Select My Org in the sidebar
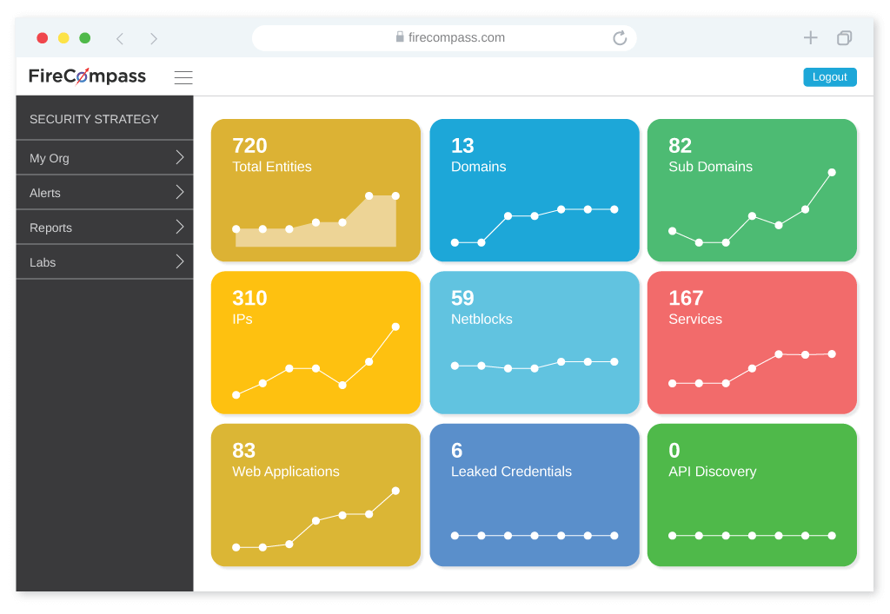Screen dimensions: 890x614 pos(104,157)
